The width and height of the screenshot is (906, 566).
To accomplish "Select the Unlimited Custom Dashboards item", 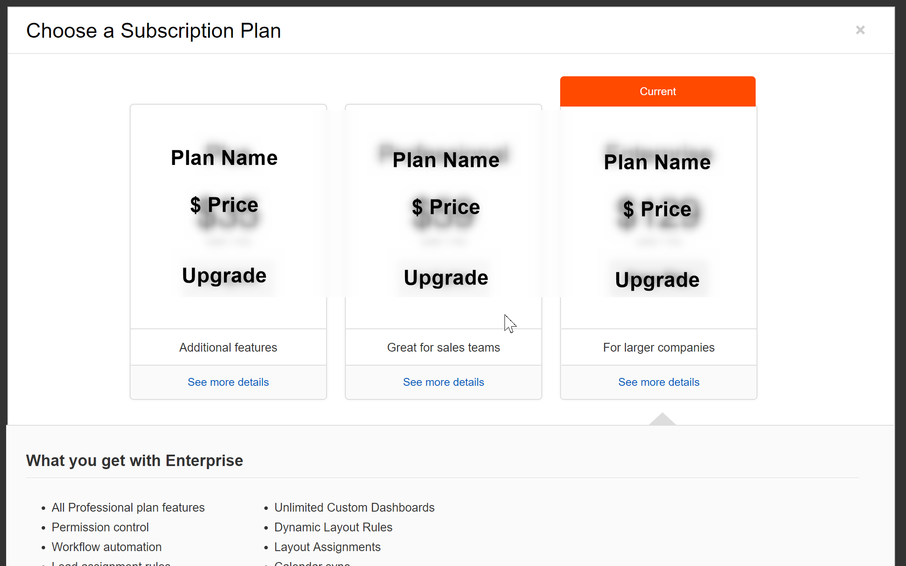I will pos(354,507).
